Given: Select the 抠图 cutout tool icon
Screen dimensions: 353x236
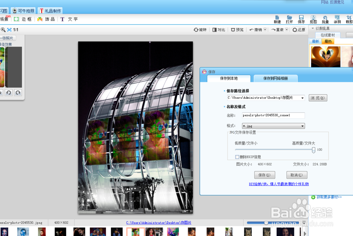Looking at the screenshot, I should (313, 19).
